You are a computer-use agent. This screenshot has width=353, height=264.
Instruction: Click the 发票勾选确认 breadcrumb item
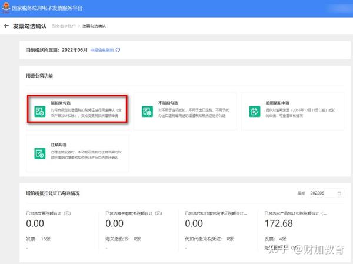click(x=94, y=26)
